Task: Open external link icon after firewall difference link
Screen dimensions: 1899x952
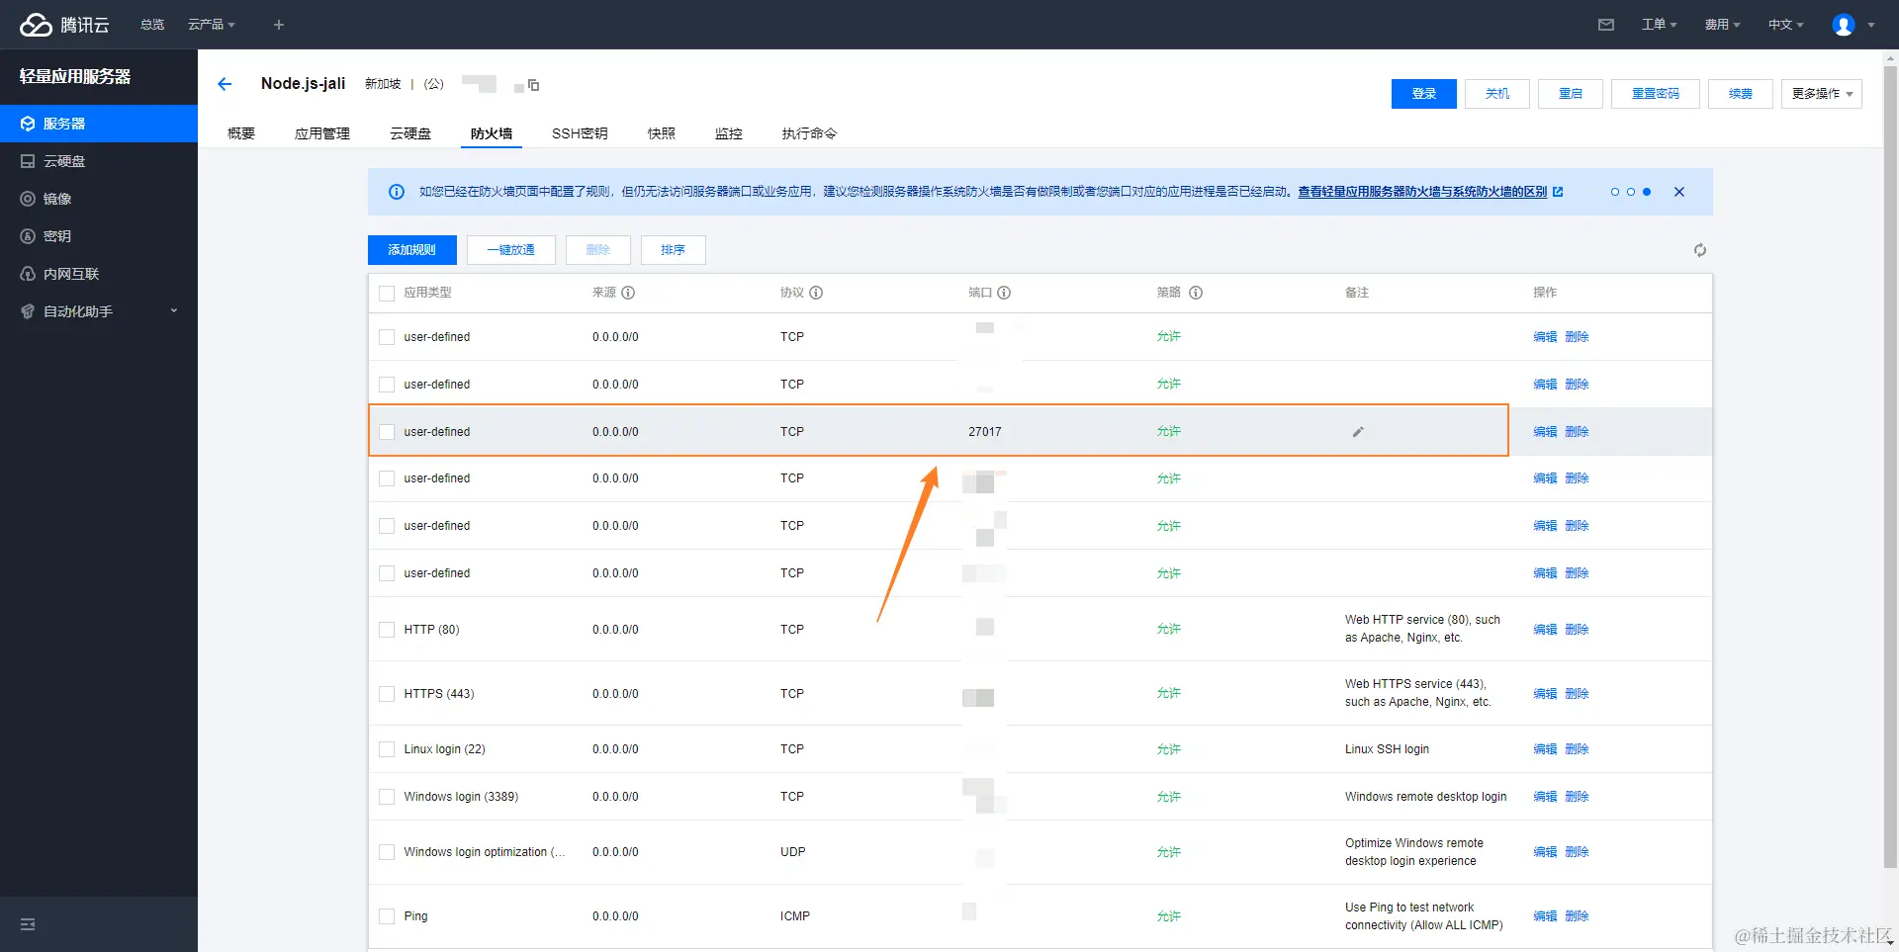Action: (x=1558, y=192)
